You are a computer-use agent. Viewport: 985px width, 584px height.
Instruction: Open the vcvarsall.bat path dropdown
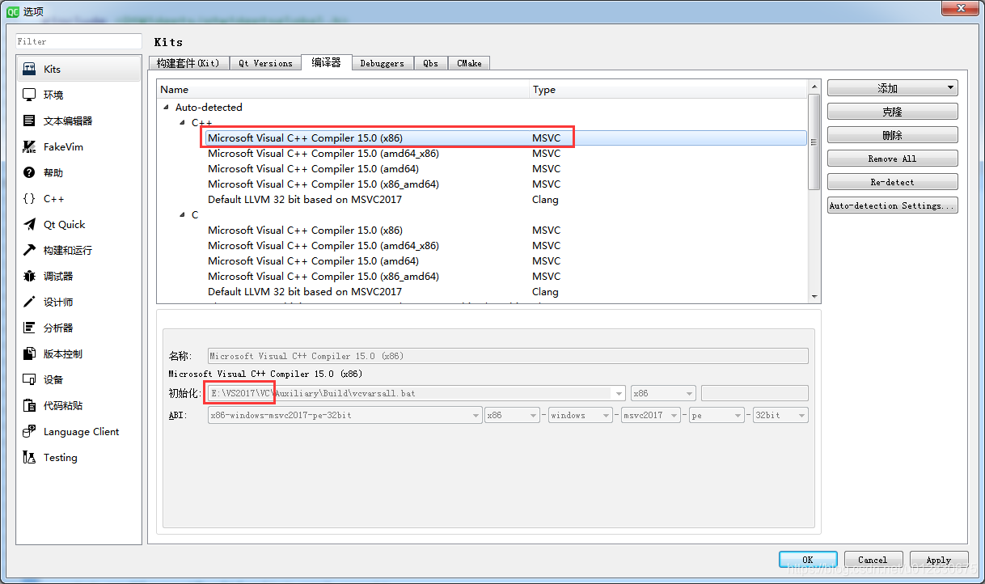tap(619, 393)
